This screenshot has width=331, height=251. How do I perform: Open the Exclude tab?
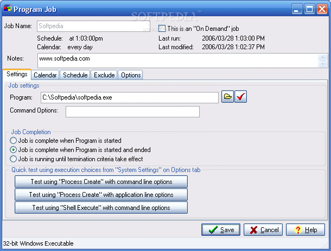pos(104,75)
